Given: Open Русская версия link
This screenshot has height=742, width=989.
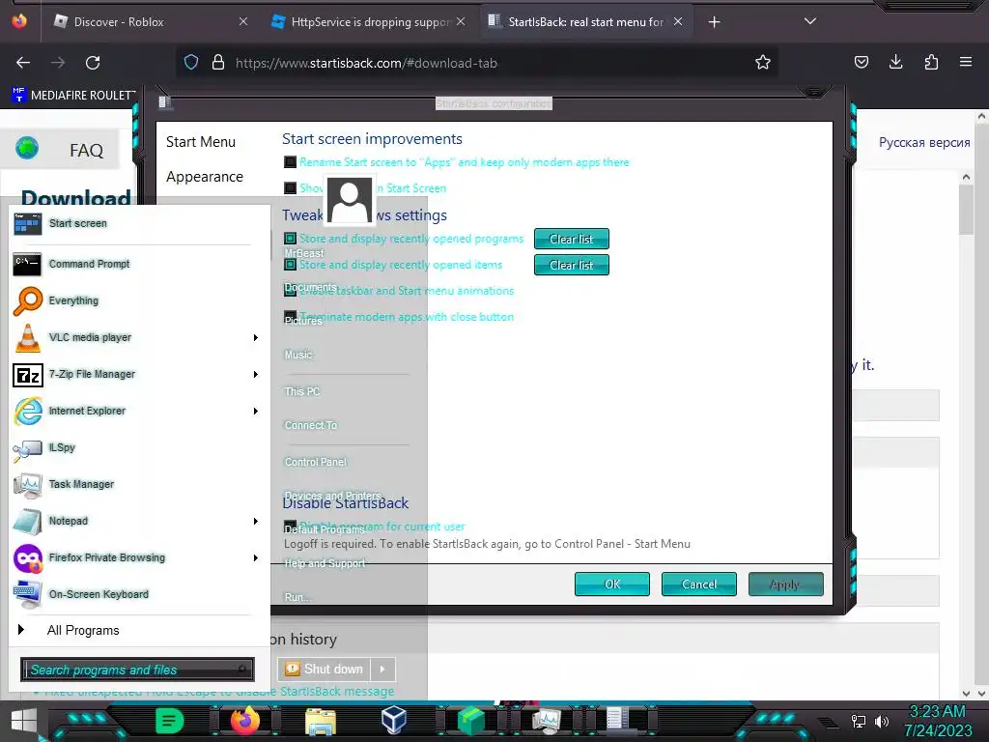Looking at the screenshot, I should [x=924, y=143].
